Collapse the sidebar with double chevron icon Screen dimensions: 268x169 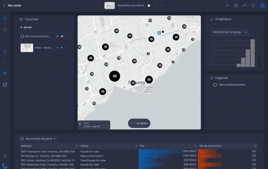pyautogui.click(x=5, y=156)
